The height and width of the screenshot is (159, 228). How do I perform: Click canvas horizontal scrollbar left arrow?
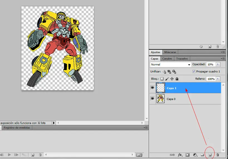click(58, 123)
